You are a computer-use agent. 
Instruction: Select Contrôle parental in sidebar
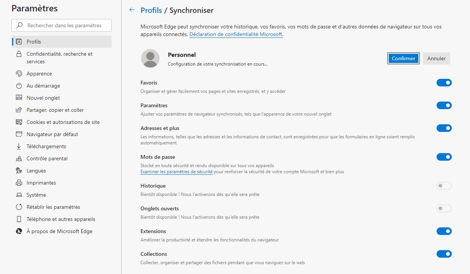pos(47,158)
